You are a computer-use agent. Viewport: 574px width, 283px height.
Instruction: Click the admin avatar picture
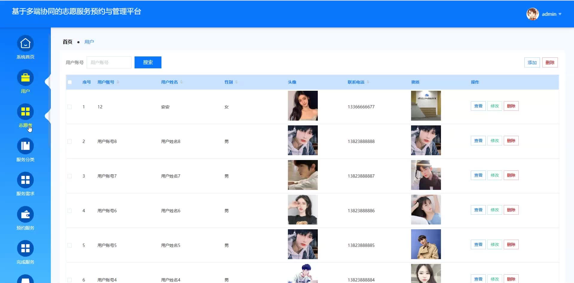tap(532, 14)
